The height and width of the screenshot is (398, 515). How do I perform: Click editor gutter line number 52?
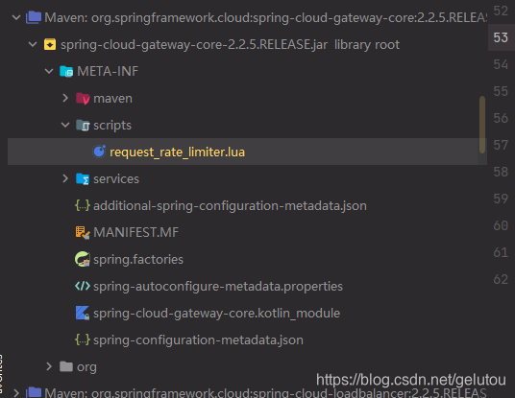[501, 11]
